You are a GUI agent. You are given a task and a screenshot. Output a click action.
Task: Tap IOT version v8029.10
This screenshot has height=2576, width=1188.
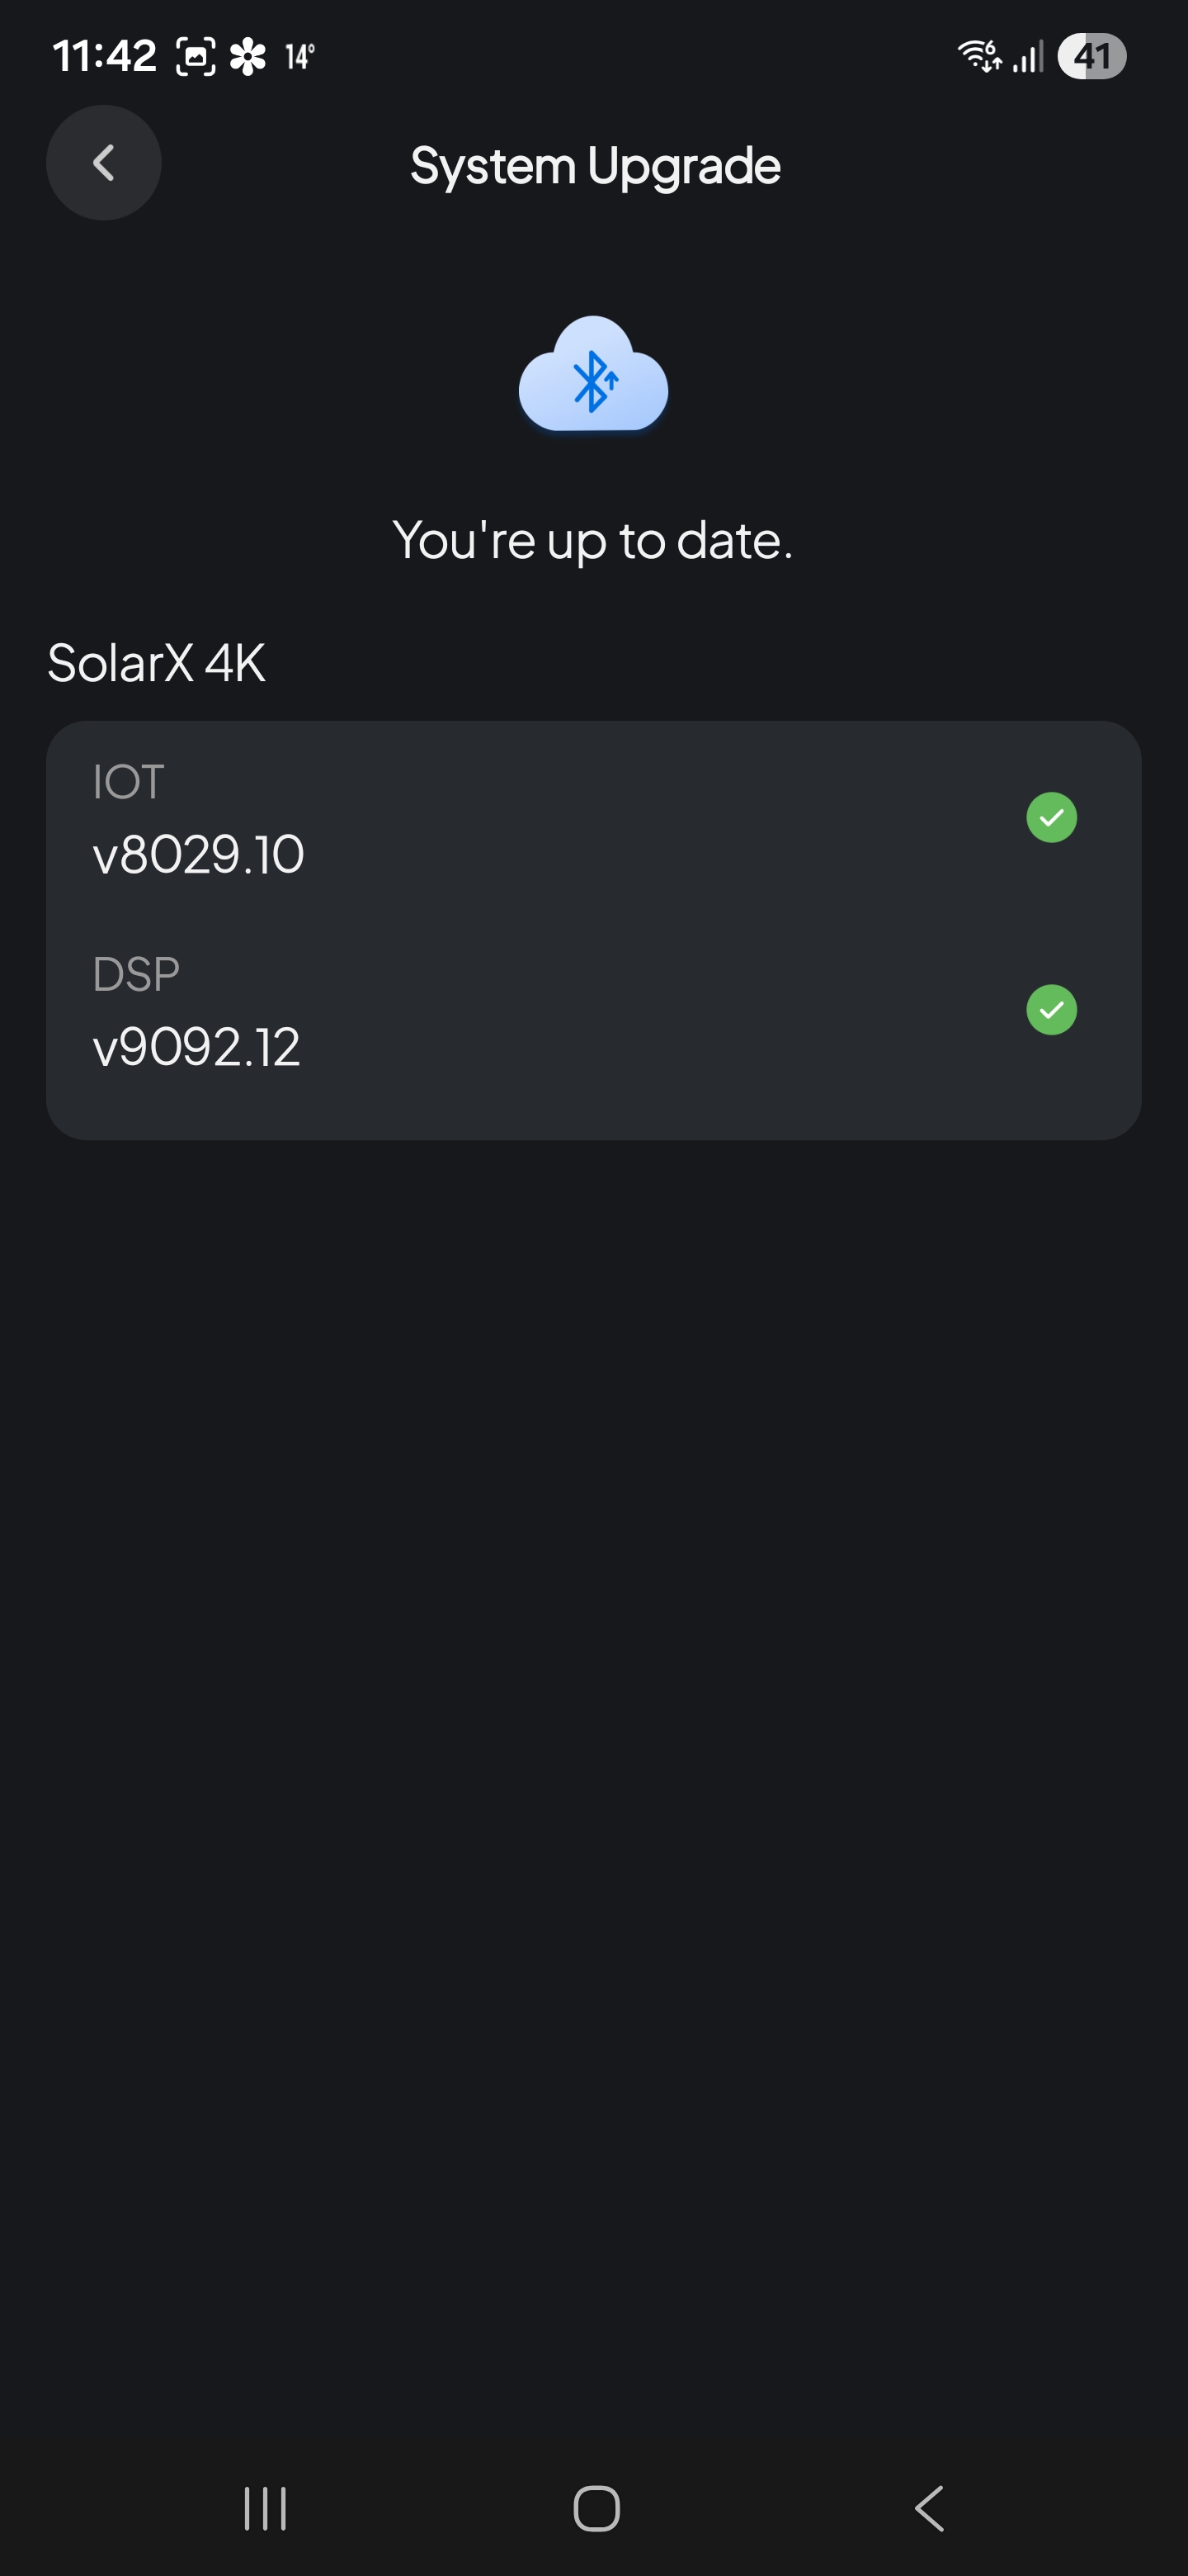198,855
